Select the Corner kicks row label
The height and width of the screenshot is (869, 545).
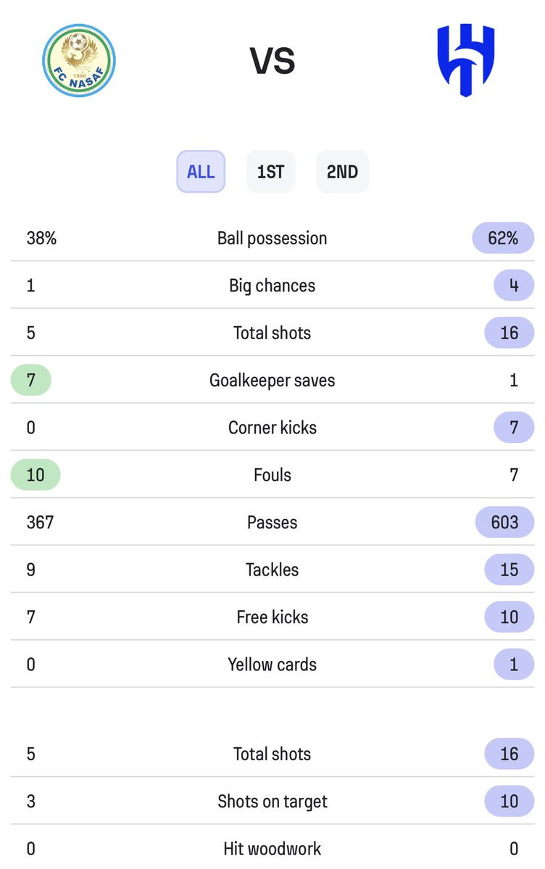272,428
